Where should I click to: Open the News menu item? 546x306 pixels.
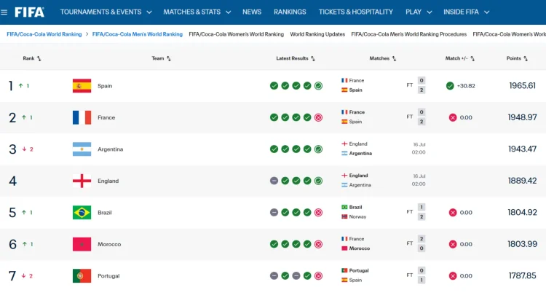pyautogui.click(x=252, y=12)
